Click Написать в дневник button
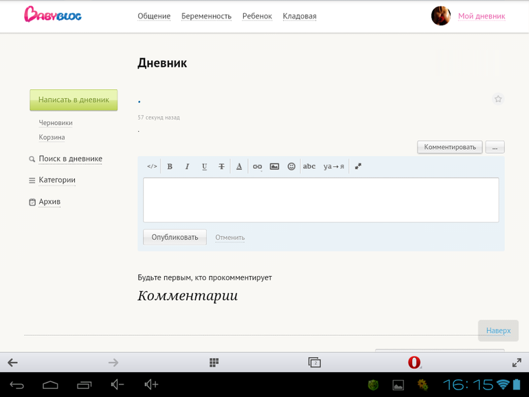The height and width of the screenshot is (397, 529). (x=74, y=100)
